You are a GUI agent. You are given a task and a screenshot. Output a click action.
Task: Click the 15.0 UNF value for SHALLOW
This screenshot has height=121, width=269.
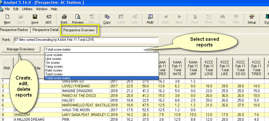193,114
